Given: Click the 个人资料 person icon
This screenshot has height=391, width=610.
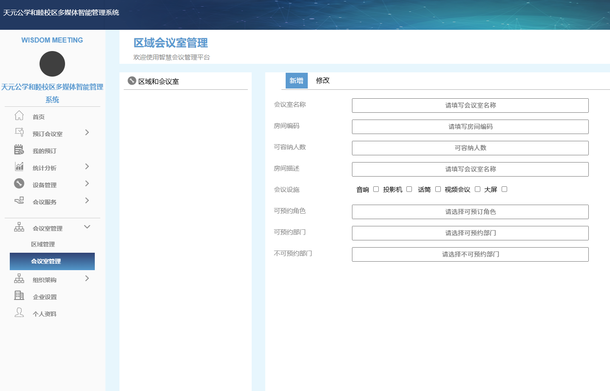Looking at the screenshot, I should coord(19,313).
